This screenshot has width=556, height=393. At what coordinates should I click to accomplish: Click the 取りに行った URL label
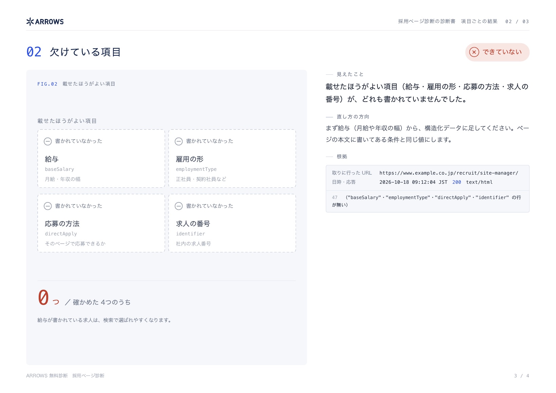pos(352,173)
